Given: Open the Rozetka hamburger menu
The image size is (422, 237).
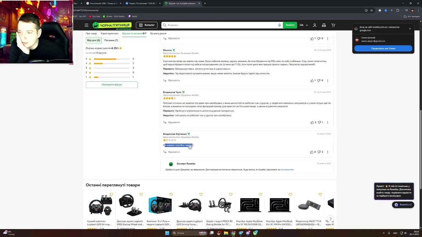Looking at the screenshot, I should pyautogui.click(x=86, y=25).
